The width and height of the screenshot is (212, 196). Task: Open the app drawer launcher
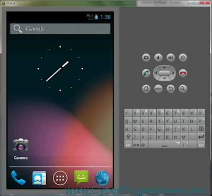(x=60, y=178)
